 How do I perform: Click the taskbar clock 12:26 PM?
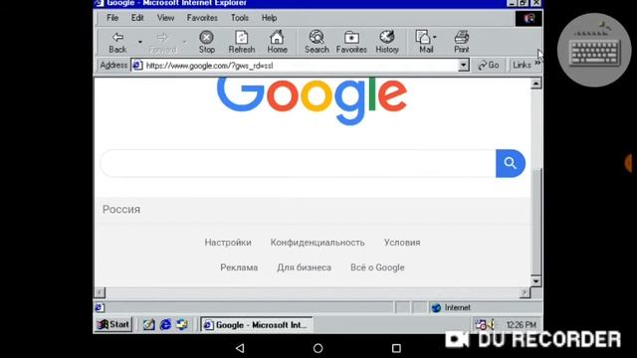522,325
